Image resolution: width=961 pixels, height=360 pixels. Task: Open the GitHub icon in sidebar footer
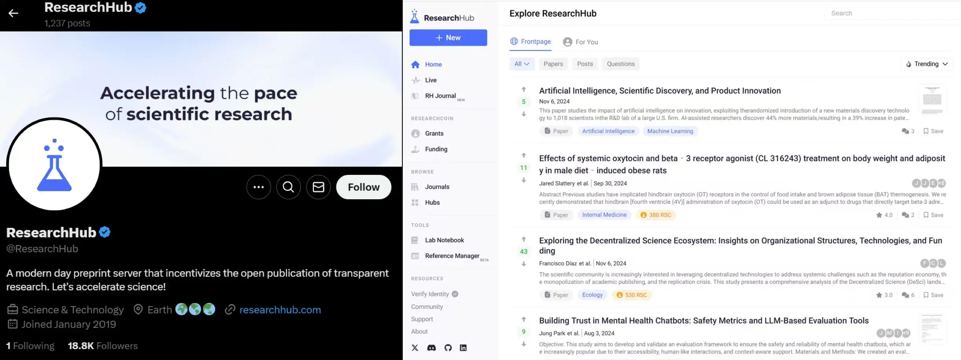coord(448,348)
